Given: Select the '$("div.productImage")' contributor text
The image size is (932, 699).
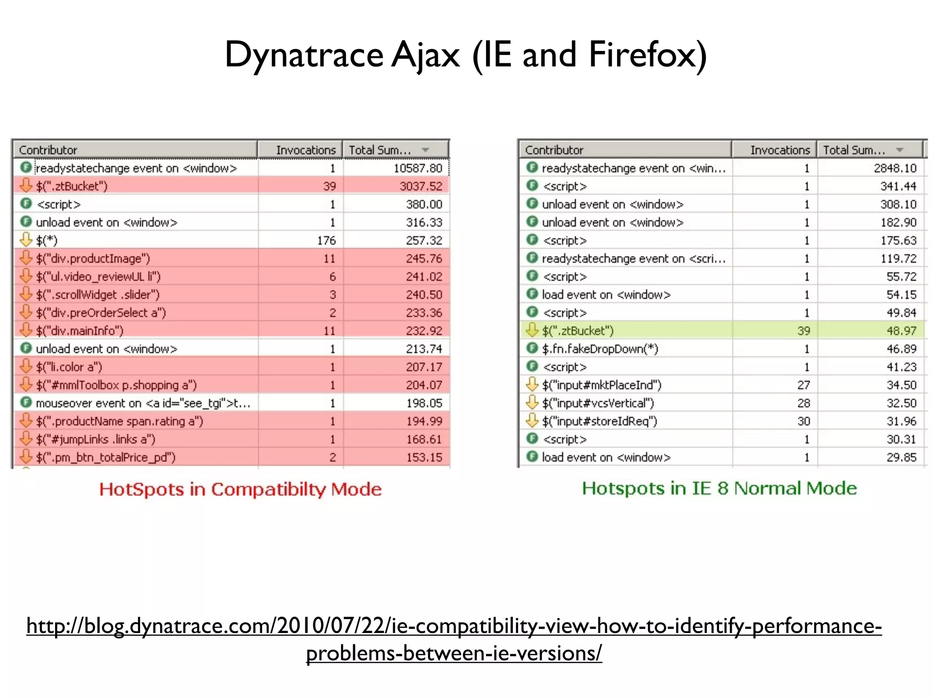Looking at the screenshot, I should [93, 258].
